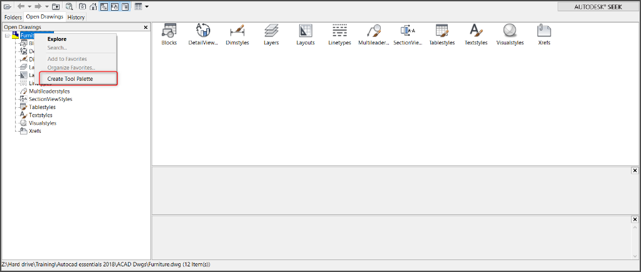Viewport: 641px width, 272px height.
Task: Click Add to Favorites menu entry
Action: tap(67, 59)
